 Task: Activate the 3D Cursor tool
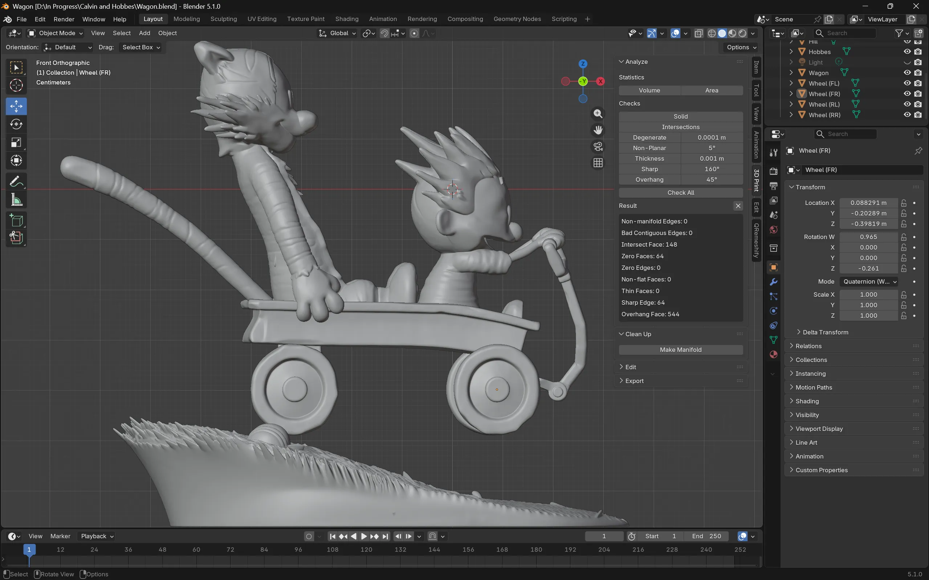[16, 85]
